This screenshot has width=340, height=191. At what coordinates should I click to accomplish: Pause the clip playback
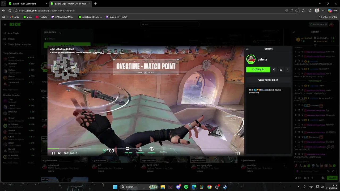coord(53,153)
